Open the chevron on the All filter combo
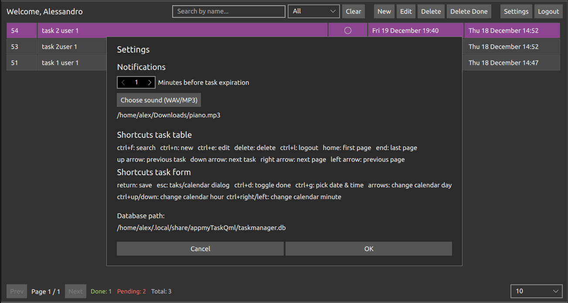The image size is (568, 303). (333, 11)
